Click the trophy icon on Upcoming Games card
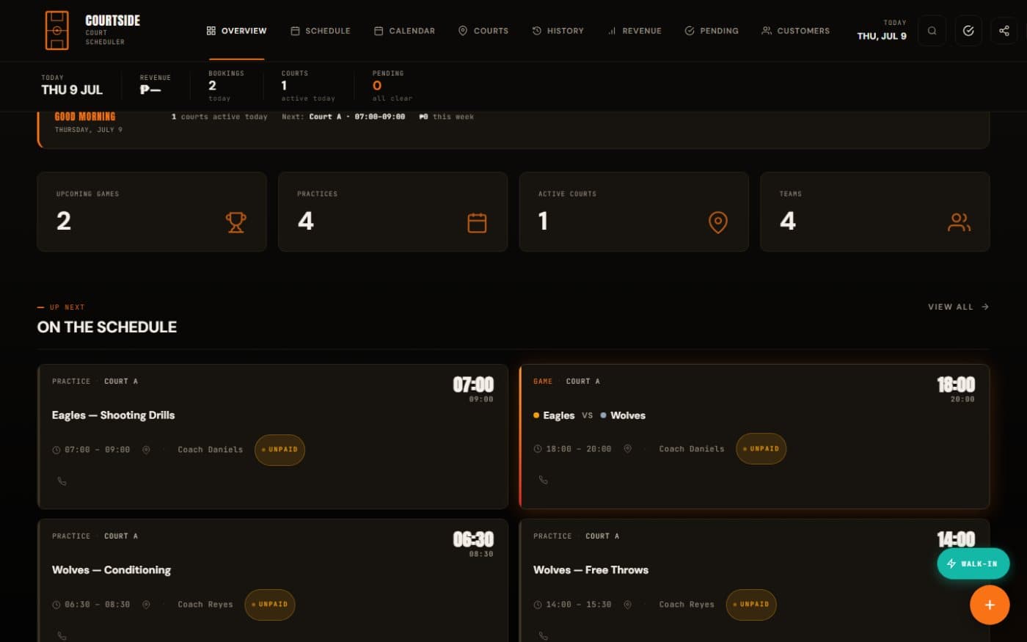 click(x=236, y=222)
